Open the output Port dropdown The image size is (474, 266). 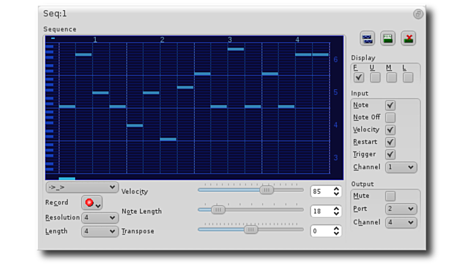click(x=402, y=209)
